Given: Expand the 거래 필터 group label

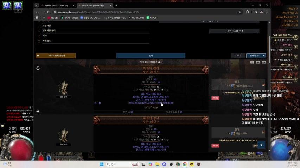Looking at the screenshot, I should click(x=47, y=41).
